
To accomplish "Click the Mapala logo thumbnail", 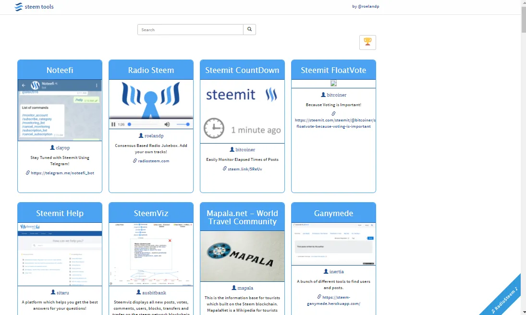I will pyautogui.click(x=242, y=256).
